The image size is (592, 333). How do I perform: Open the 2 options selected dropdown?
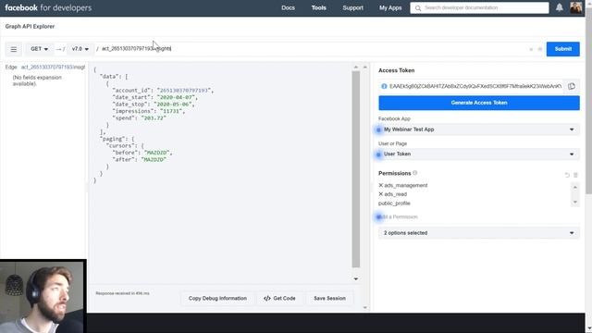[x=479, y=233]
